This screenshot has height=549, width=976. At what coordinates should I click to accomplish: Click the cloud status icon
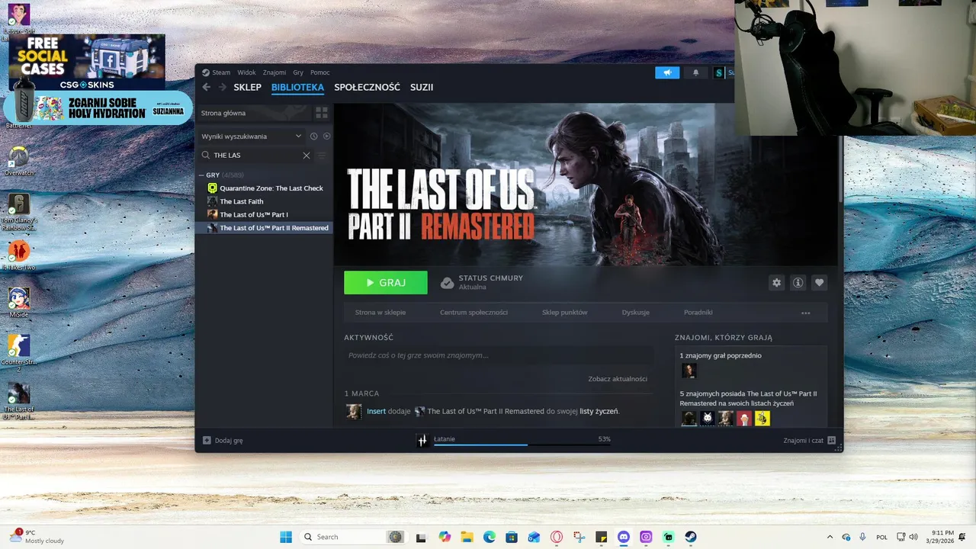448,283
